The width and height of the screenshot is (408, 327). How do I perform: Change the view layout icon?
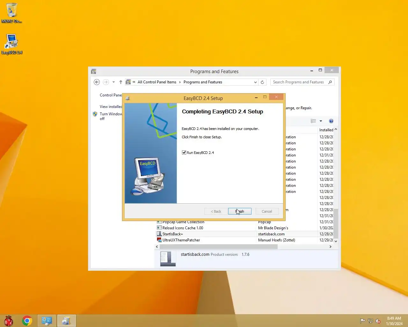[313, 121]
